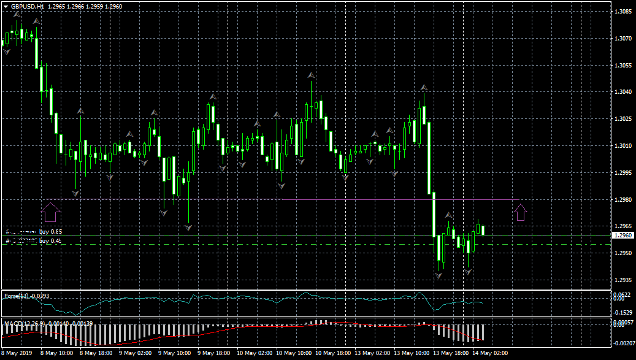Click the small purple up arrow at right

(x=521, y=212)
